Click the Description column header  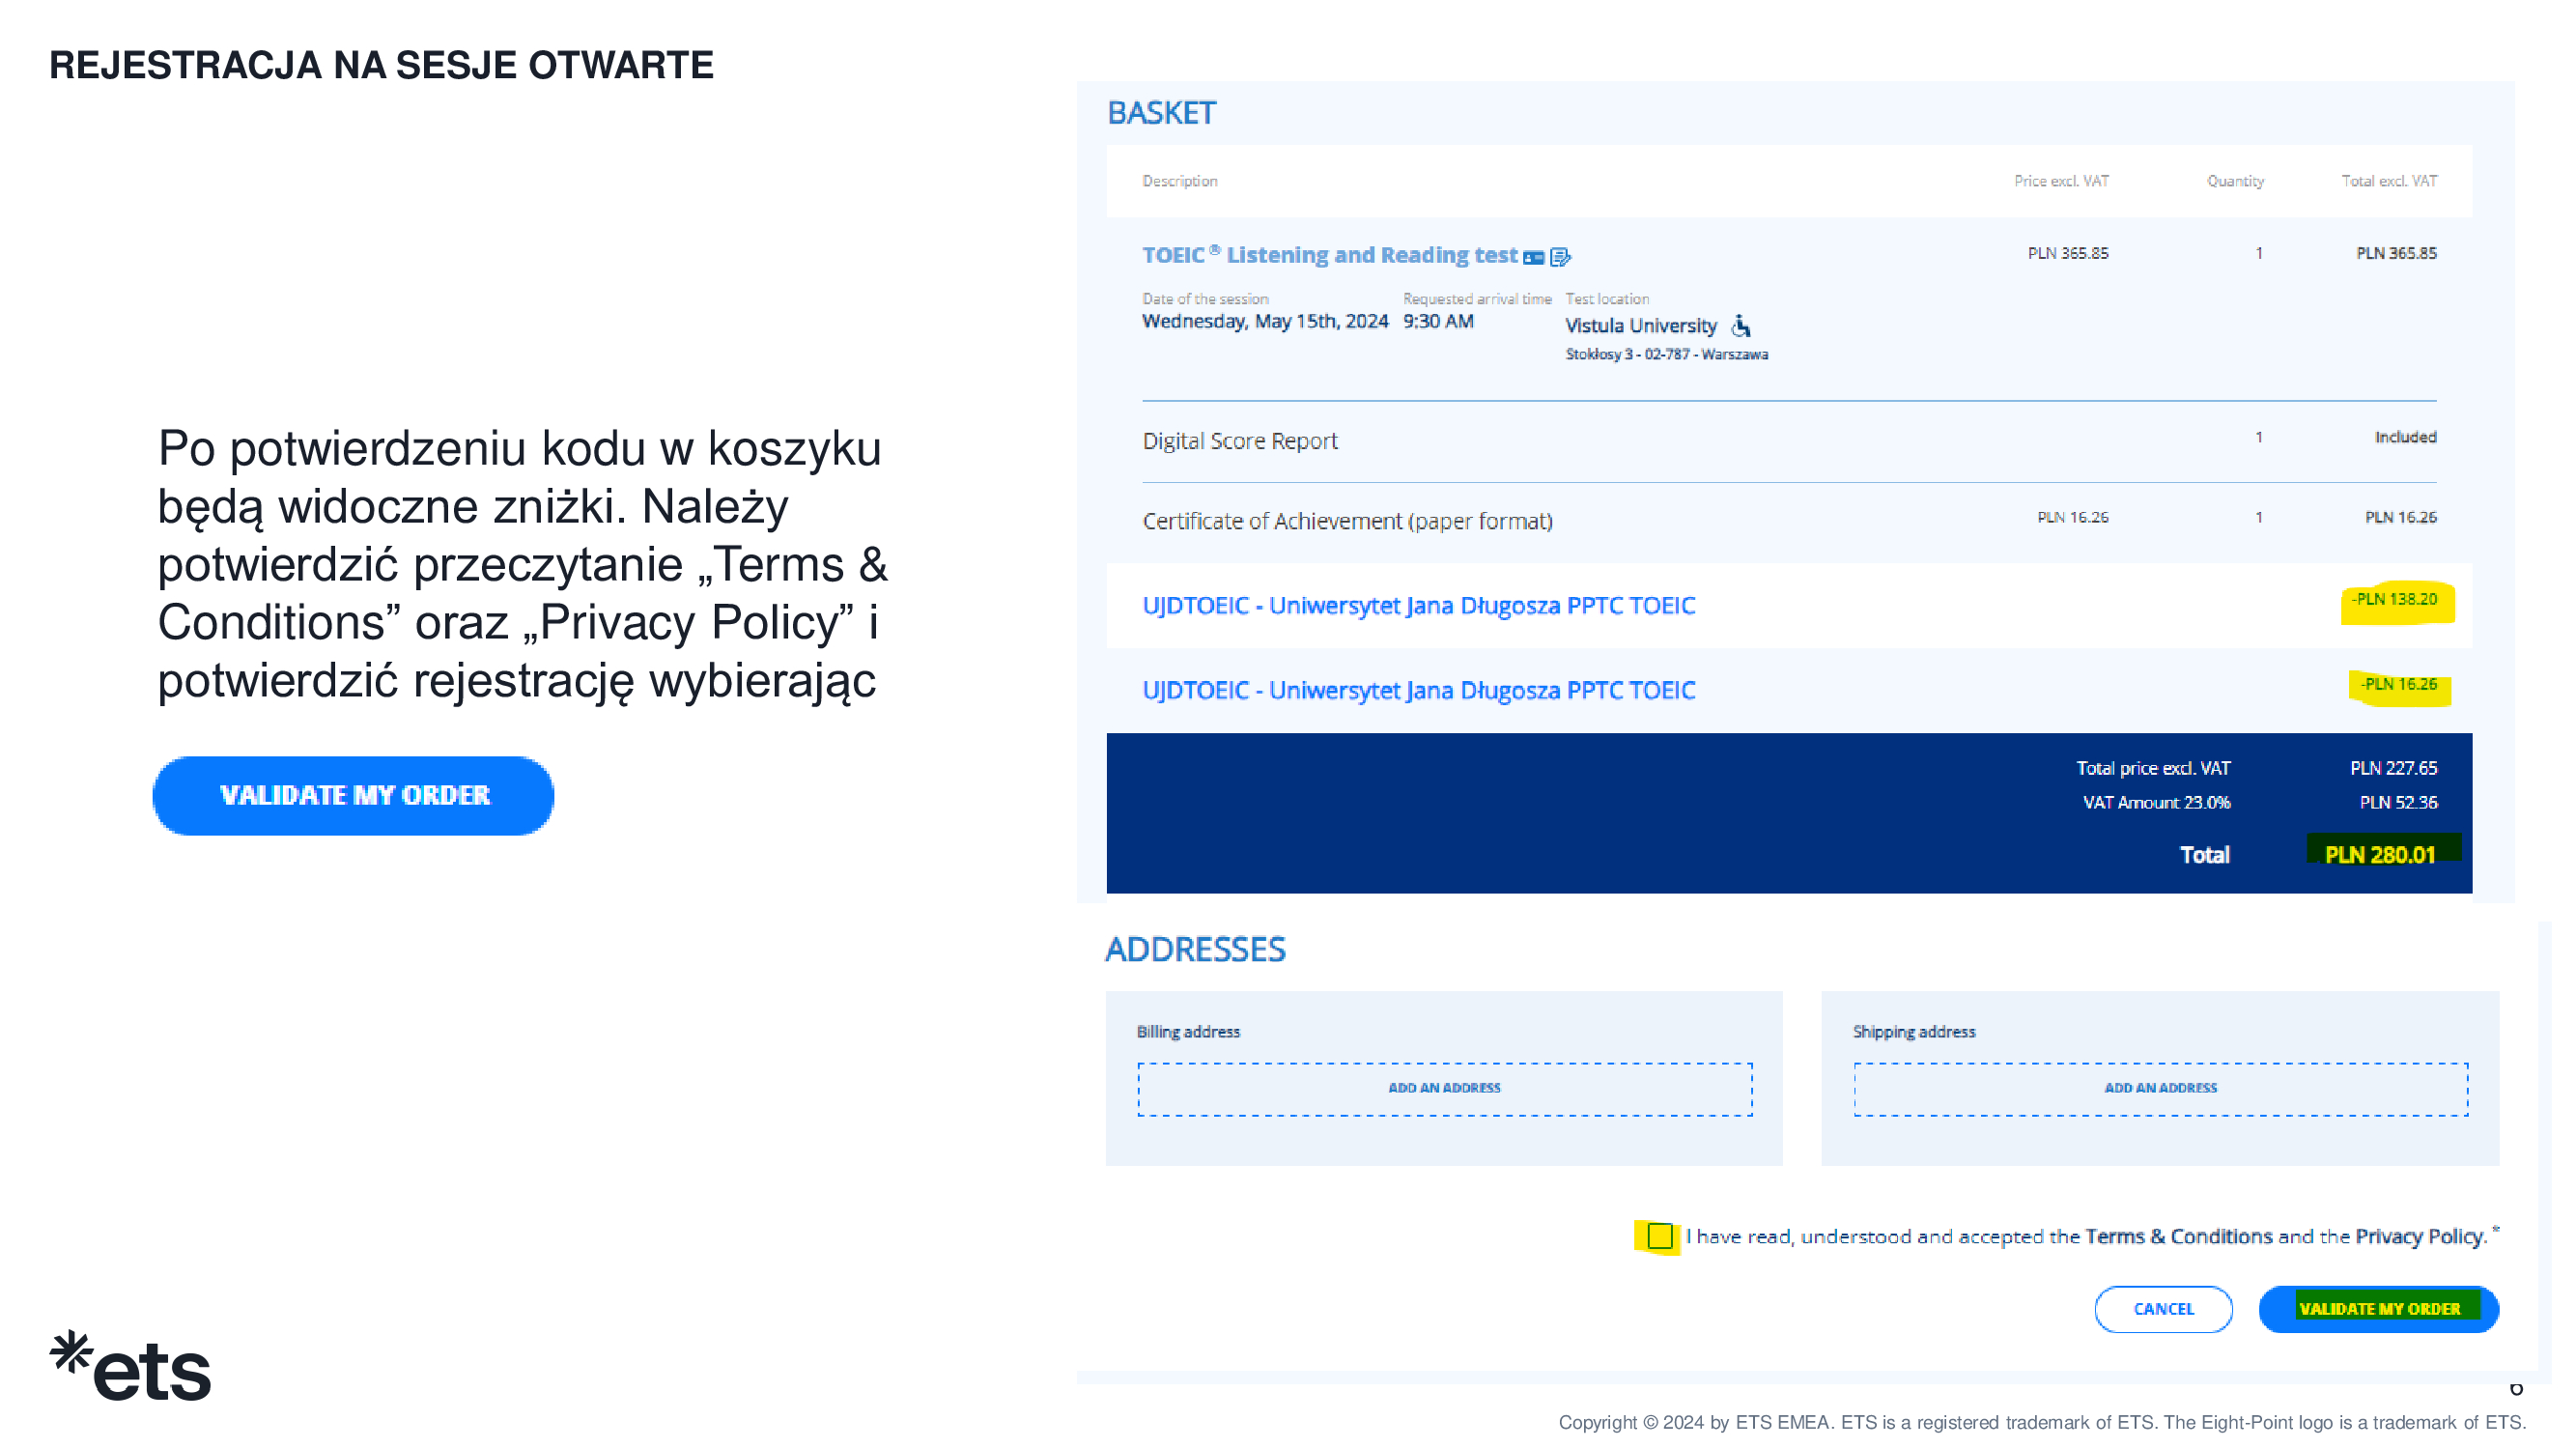coord(1179,181)
